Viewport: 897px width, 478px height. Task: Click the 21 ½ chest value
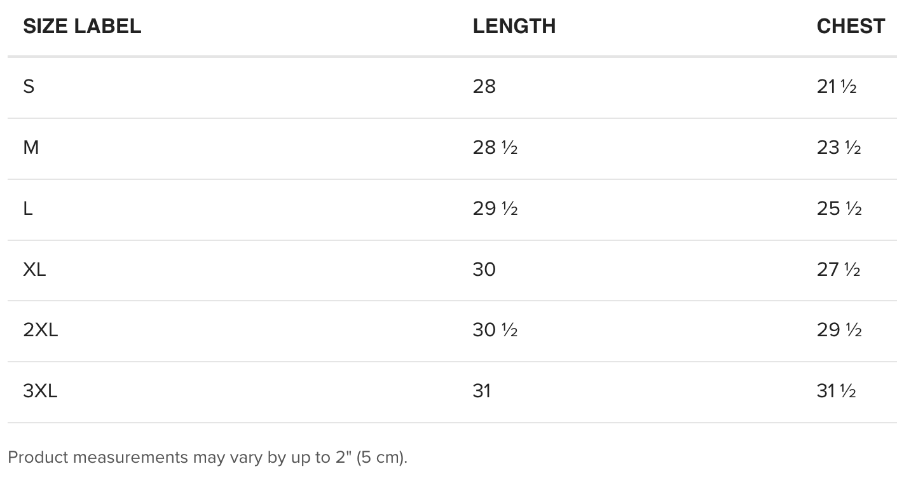click(x=836, y=86)
